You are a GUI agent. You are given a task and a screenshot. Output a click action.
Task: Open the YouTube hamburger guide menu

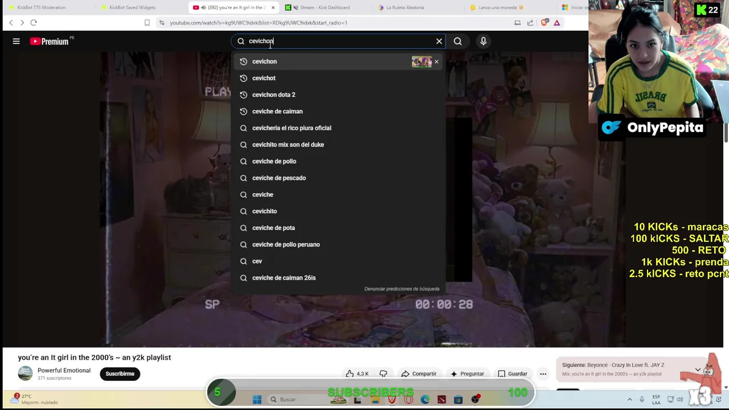coord(16,41)
